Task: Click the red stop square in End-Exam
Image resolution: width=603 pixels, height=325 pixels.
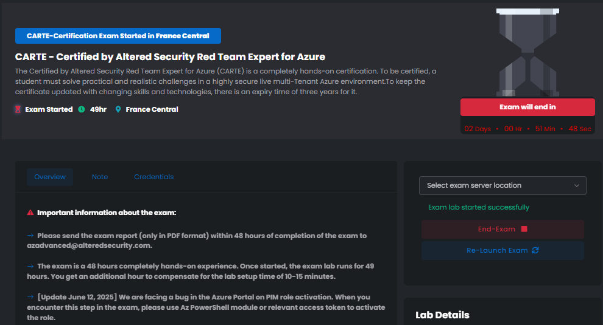Action: coord(524,229)
